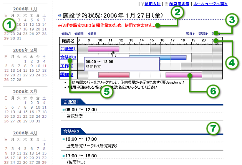Advance to next day with 翌日 arrow

[x=189, y=34]
